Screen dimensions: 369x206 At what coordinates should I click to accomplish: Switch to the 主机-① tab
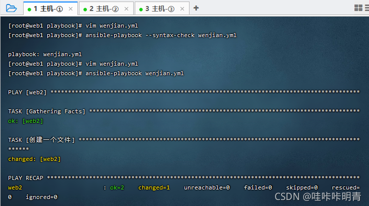(x=50, y=9)
